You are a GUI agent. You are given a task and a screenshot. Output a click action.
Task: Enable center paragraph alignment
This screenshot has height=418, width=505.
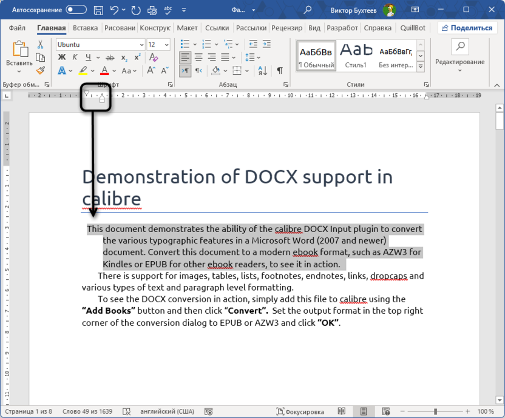[199, 58]
